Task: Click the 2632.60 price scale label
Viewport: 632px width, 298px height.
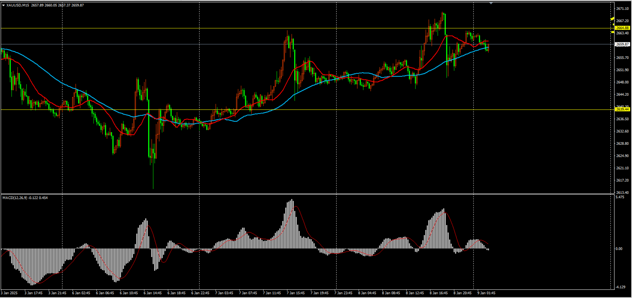Action: tap(622, 131)
